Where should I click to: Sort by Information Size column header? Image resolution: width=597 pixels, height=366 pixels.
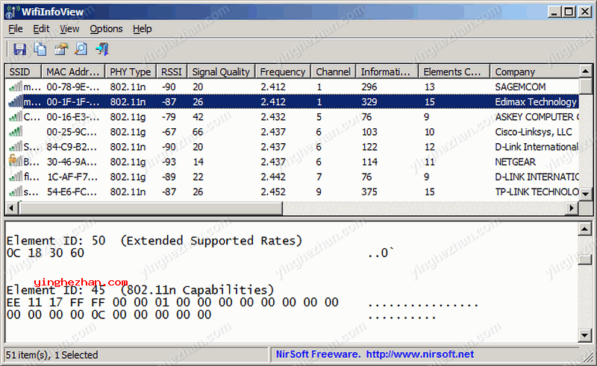pyautogui.click(x=387, y=72)
